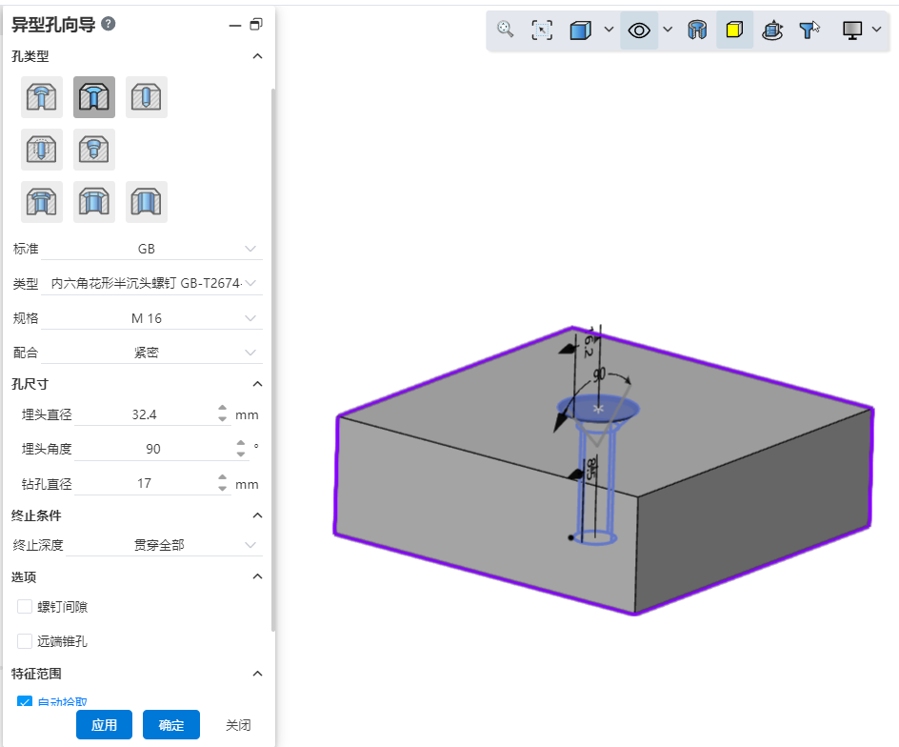Viewport: 899px width, 747px height.
Task: Select the counterbore hole type icon
Action: pyautogui.click(x=42, y=97)
